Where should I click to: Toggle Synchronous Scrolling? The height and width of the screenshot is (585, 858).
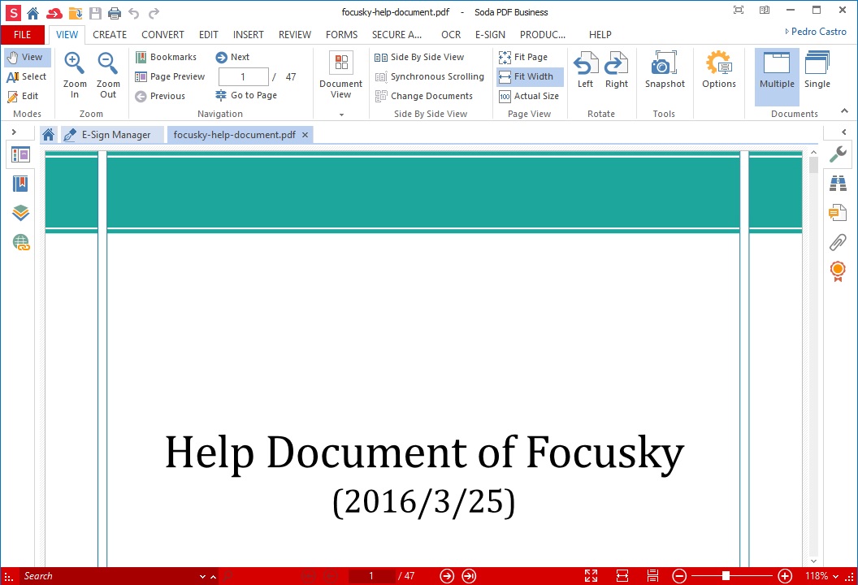point(430,76)
